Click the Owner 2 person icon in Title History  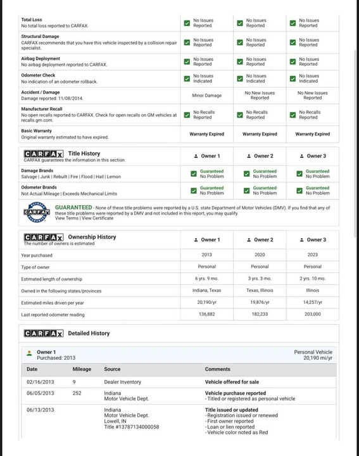point(249,156)
